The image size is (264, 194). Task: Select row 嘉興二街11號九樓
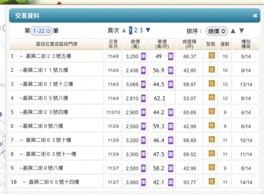tap(135, 70)
